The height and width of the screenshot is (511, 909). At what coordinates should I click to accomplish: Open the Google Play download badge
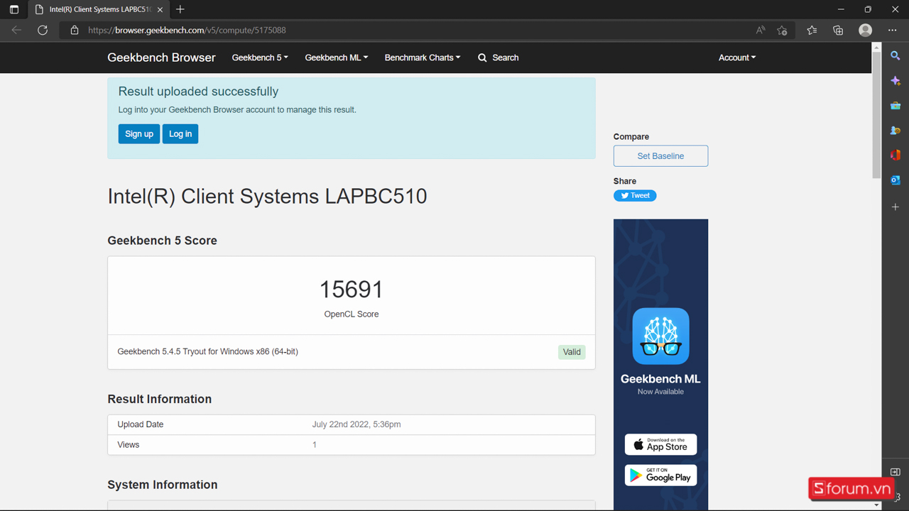[x=660, y=476]
